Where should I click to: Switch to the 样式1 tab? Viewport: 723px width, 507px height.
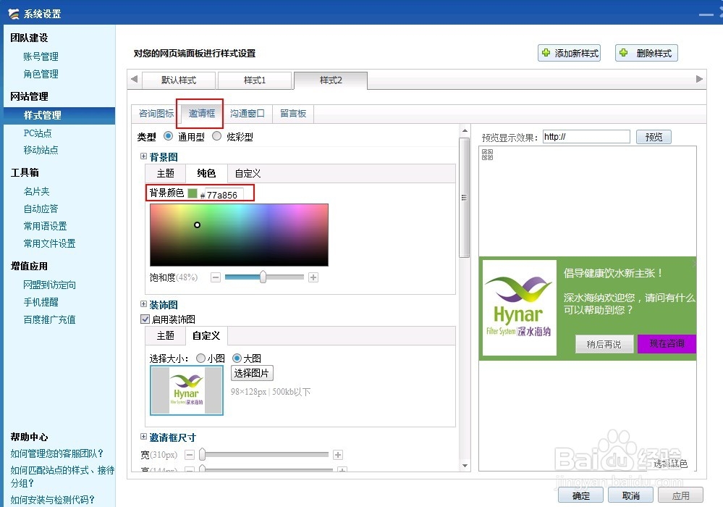255,80
